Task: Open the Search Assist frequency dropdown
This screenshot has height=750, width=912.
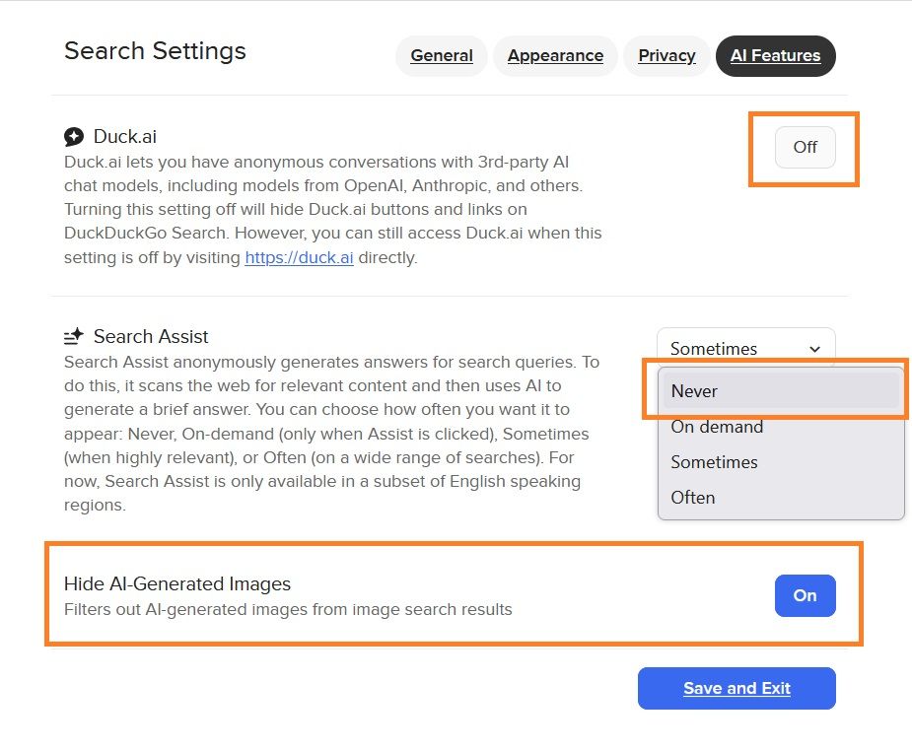Action: pos(746,348)
